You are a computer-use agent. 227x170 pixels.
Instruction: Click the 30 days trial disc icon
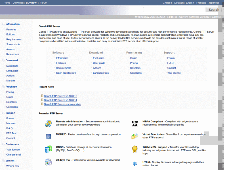click(x=48, y=162)
